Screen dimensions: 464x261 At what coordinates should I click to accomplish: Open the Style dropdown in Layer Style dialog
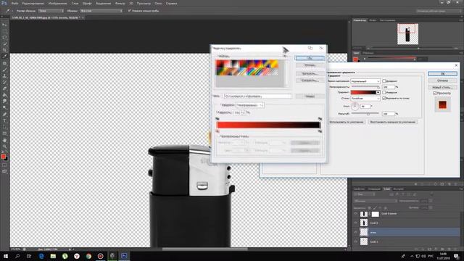tap(365, 99)
